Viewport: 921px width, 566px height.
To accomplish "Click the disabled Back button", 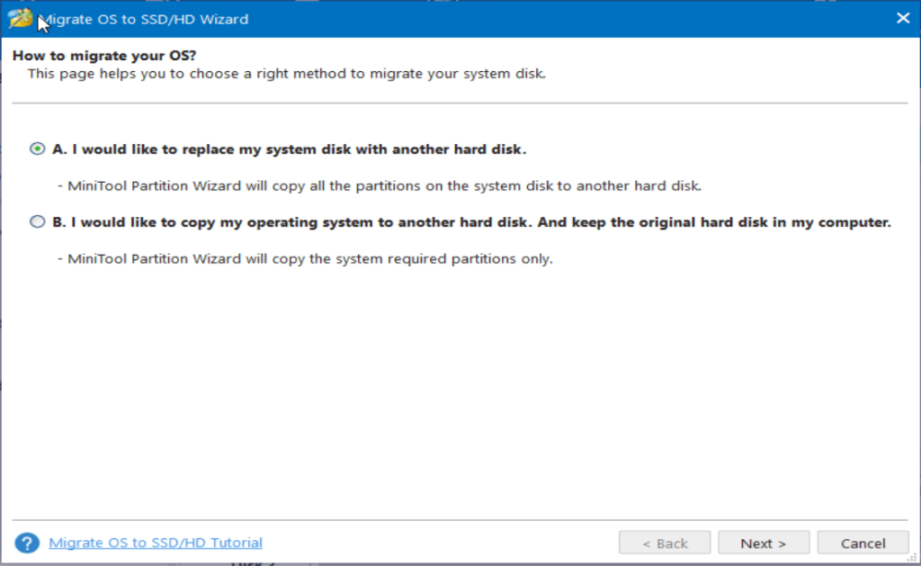I will (x=665, y=542).
